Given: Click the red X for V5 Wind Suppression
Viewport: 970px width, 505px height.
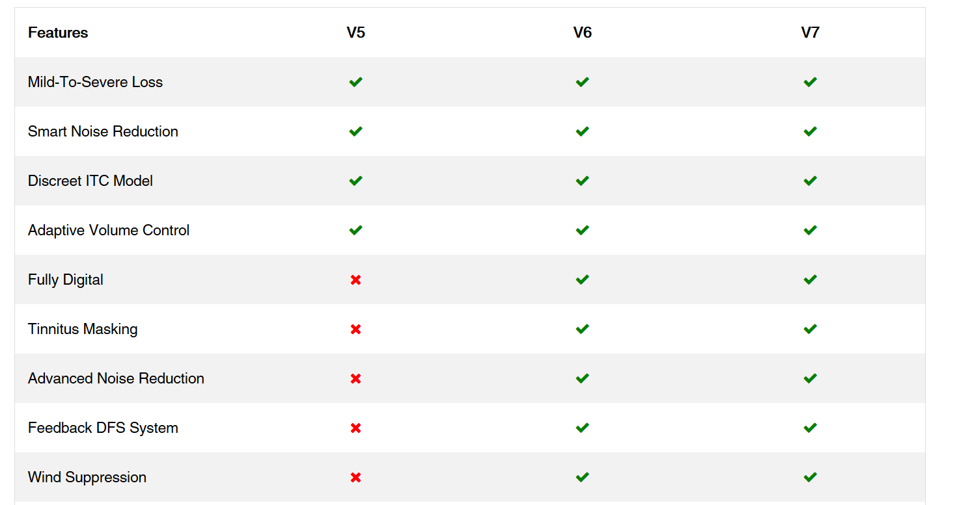Looking at the screenshot, I should [355, 477].
